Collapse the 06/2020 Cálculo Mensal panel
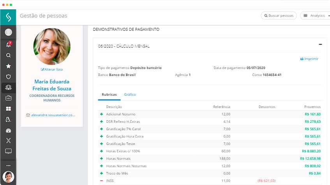 point(320,45)
